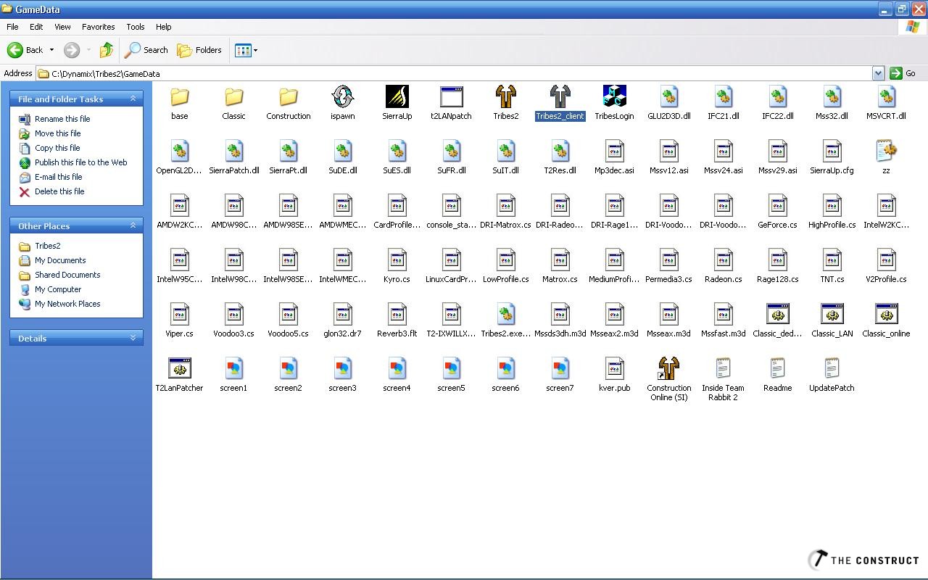Select the Radeon.cs file
The height and width of the screenshot is (580, 928).
tap(723, 260)
